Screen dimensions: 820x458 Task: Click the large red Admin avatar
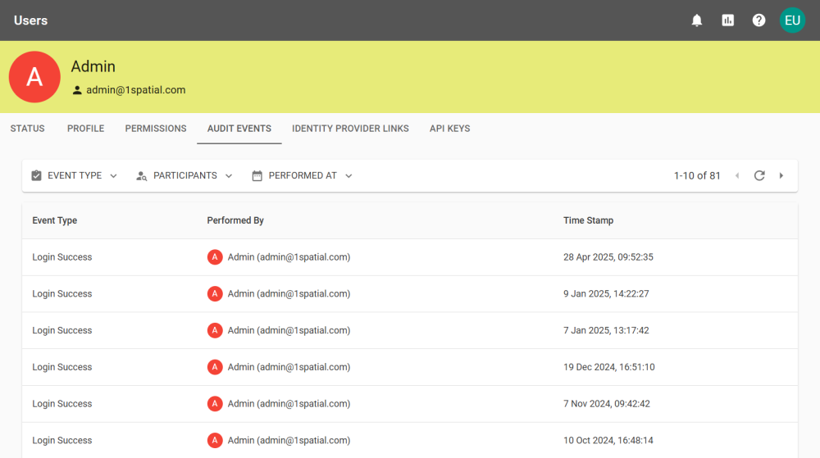34,77
